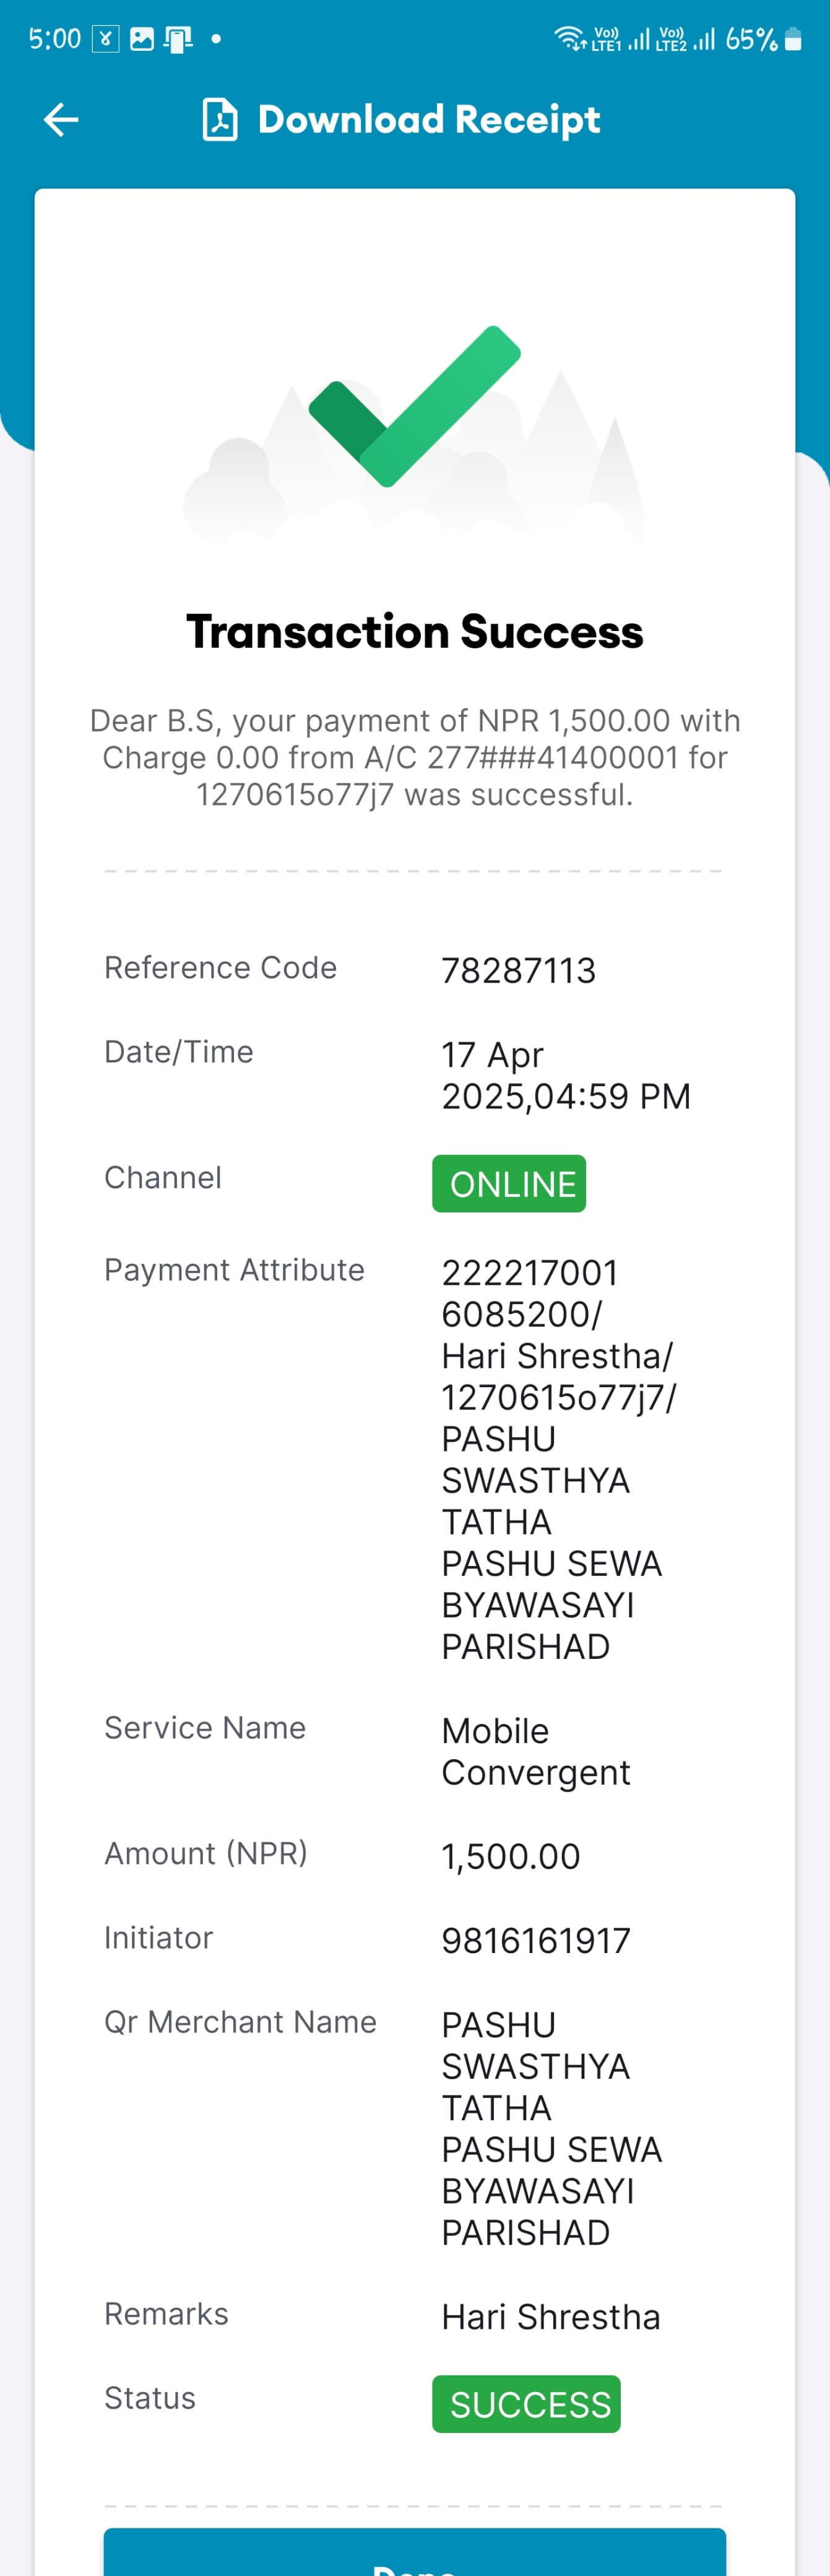The image size is (830, 2576).
Task: Click the Transaction Success heading
Action: (x=415, y=632)
